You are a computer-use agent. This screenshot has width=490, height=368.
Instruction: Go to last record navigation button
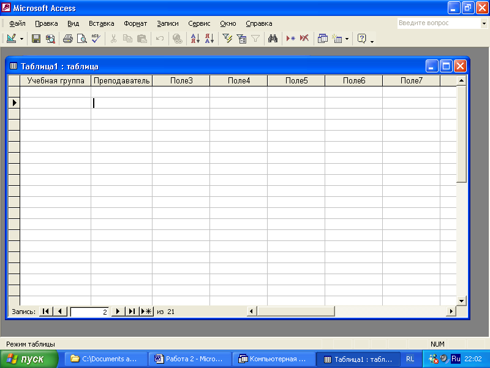tap(132, 312)
